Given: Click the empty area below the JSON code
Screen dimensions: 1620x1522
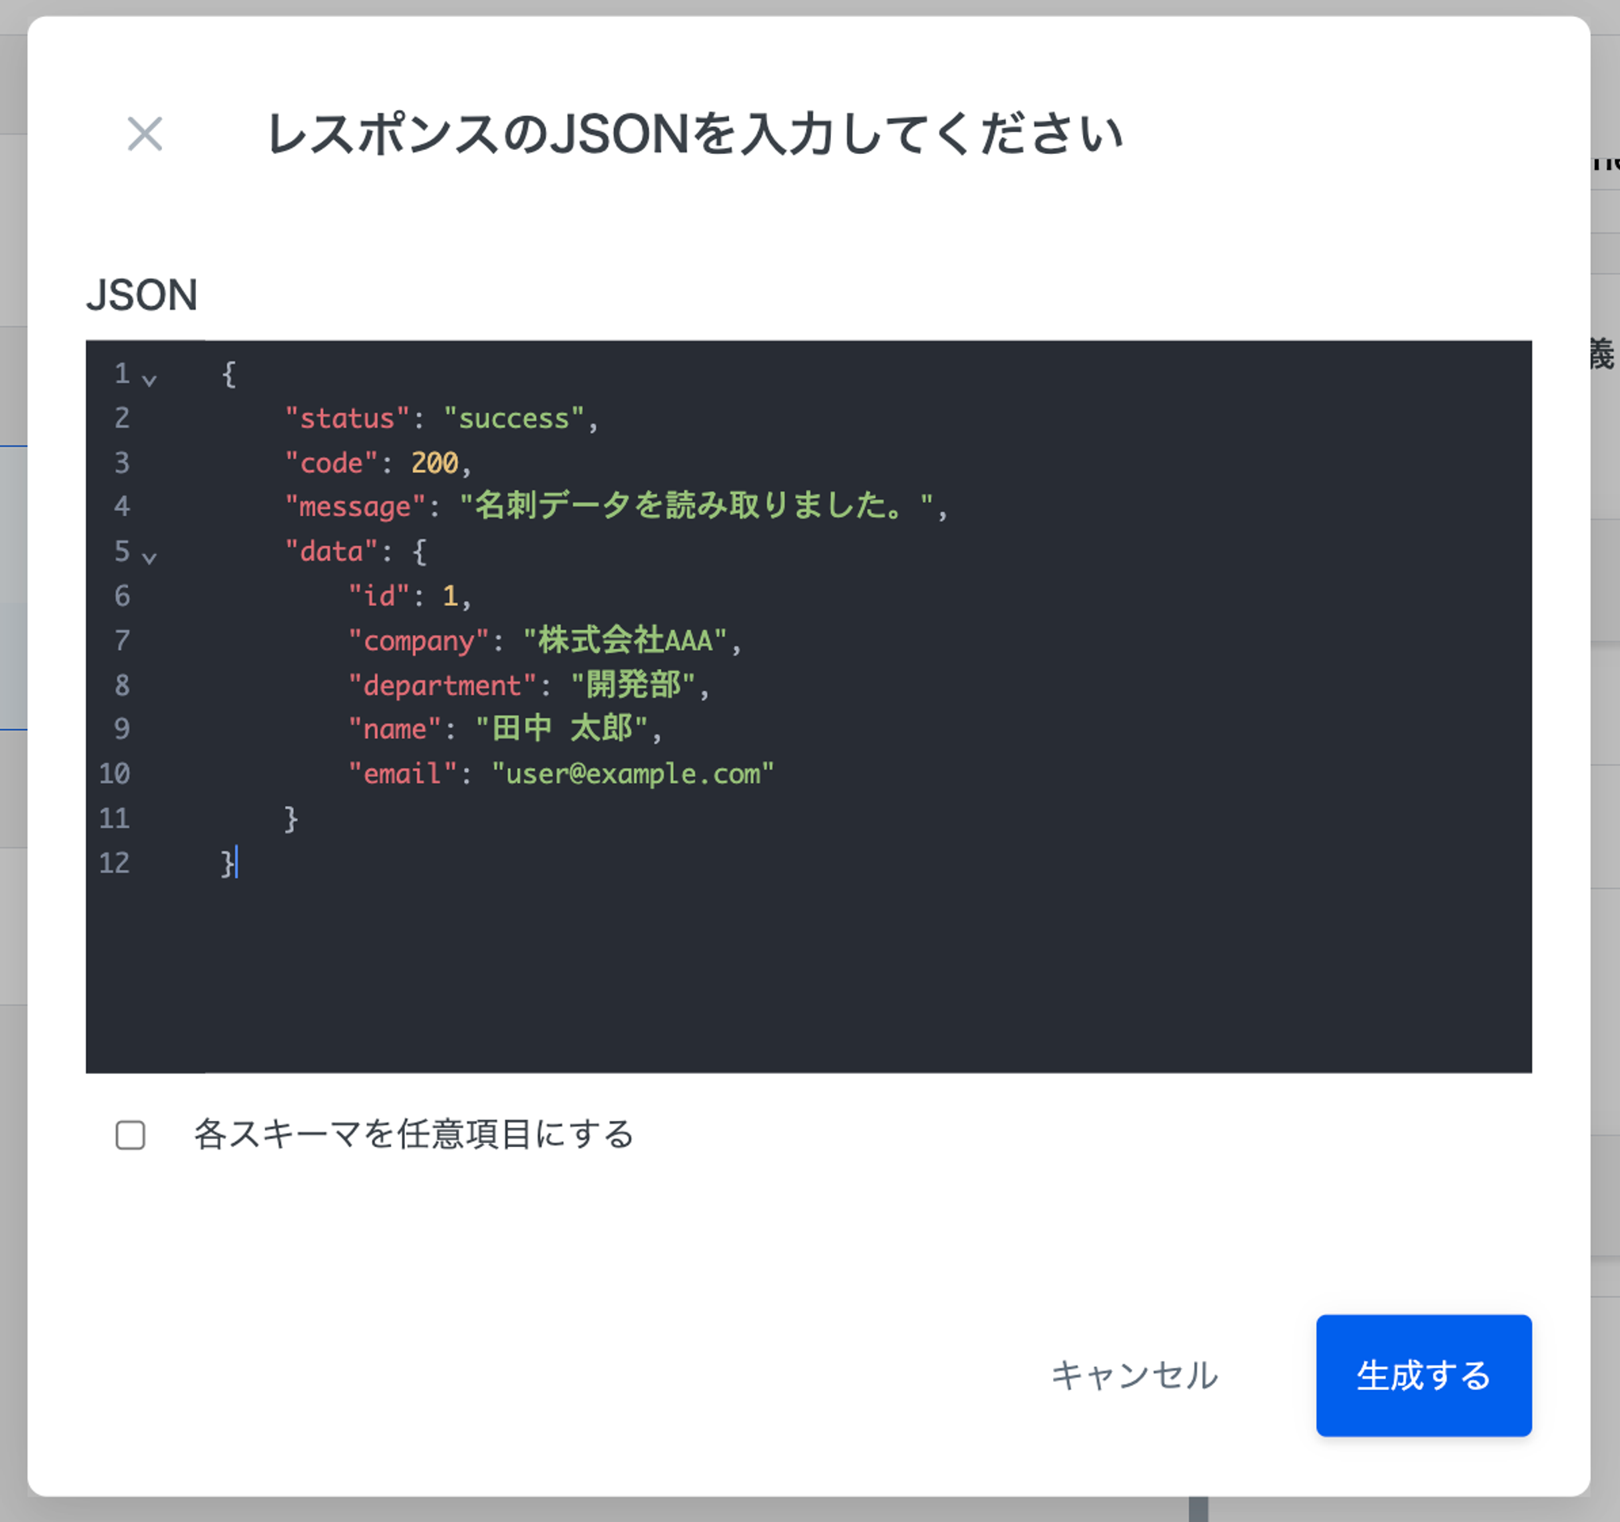Looking at the screenshot, I should [x=807, y=978].
